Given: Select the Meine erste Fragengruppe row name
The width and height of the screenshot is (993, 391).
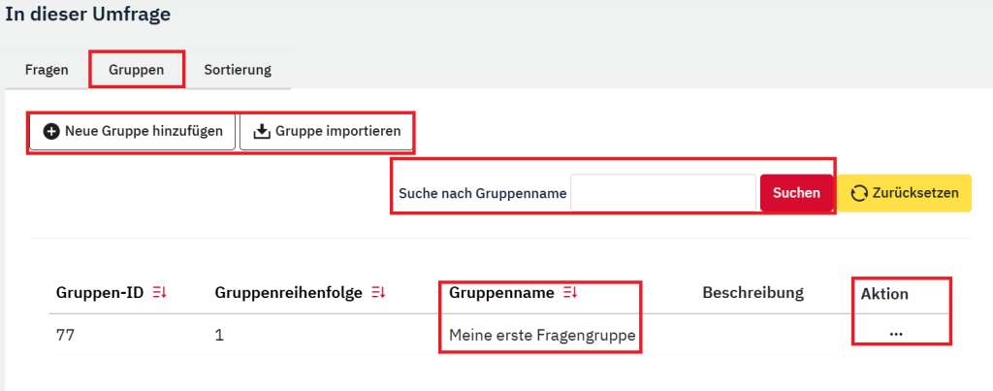Looking at the screenshot, I should 542,336.
